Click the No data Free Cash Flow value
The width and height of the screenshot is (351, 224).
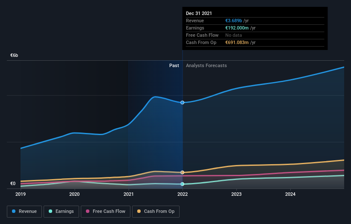point(233,35)
